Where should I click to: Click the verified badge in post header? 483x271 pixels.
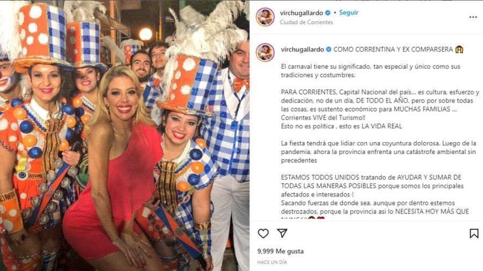point(328,13)
